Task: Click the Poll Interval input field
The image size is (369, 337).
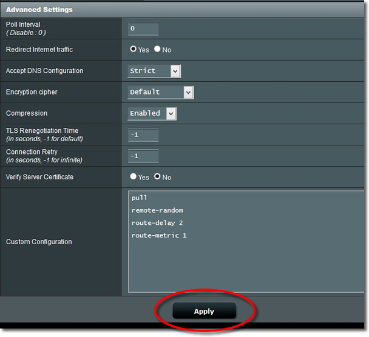Action: point(143,28)
